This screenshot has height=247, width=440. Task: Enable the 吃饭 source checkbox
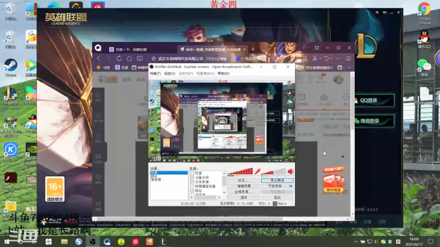tap(192, 174)
